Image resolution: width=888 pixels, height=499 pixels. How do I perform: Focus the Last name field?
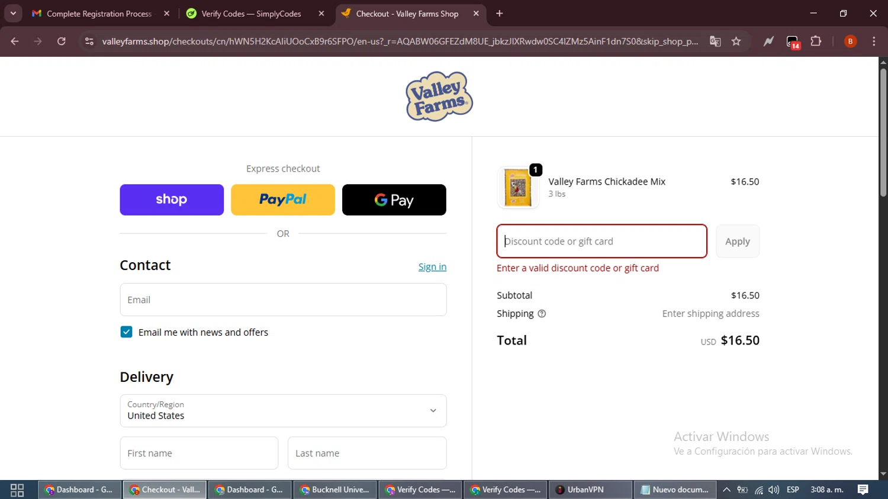coord(367,453)
